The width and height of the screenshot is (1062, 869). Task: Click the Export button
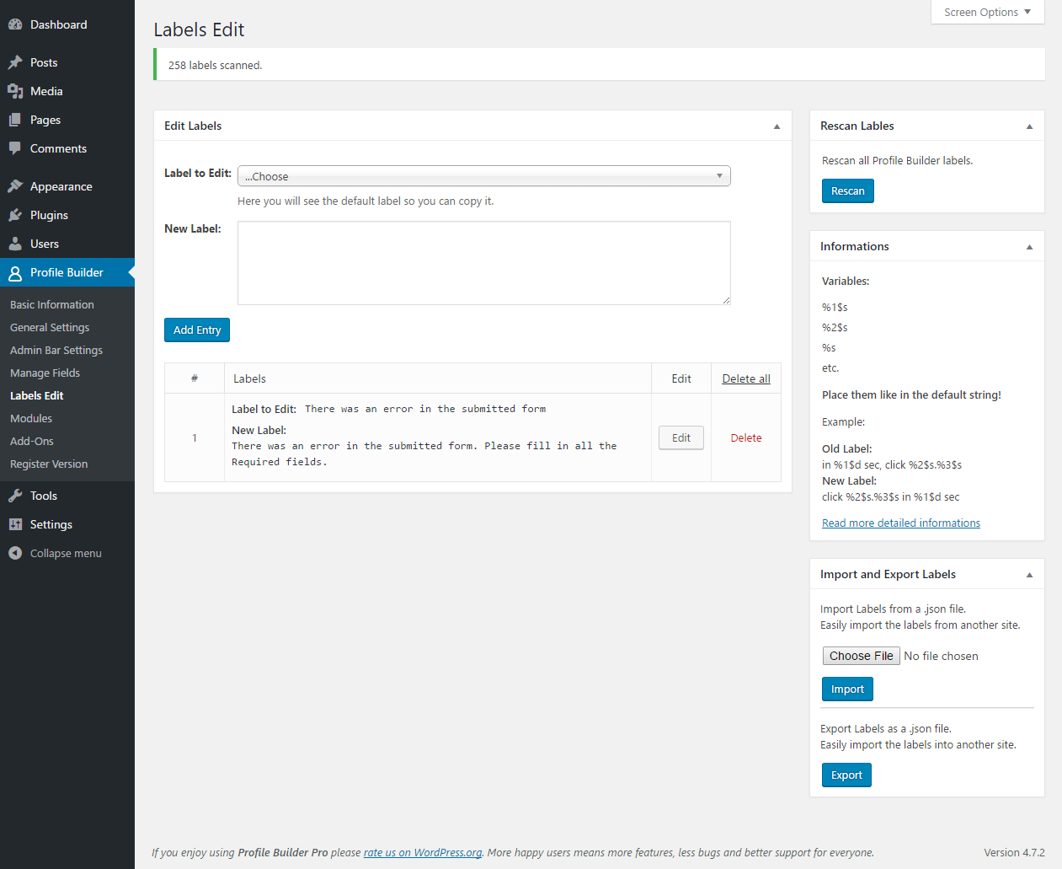pyautogui.click(x=846, y=775)
